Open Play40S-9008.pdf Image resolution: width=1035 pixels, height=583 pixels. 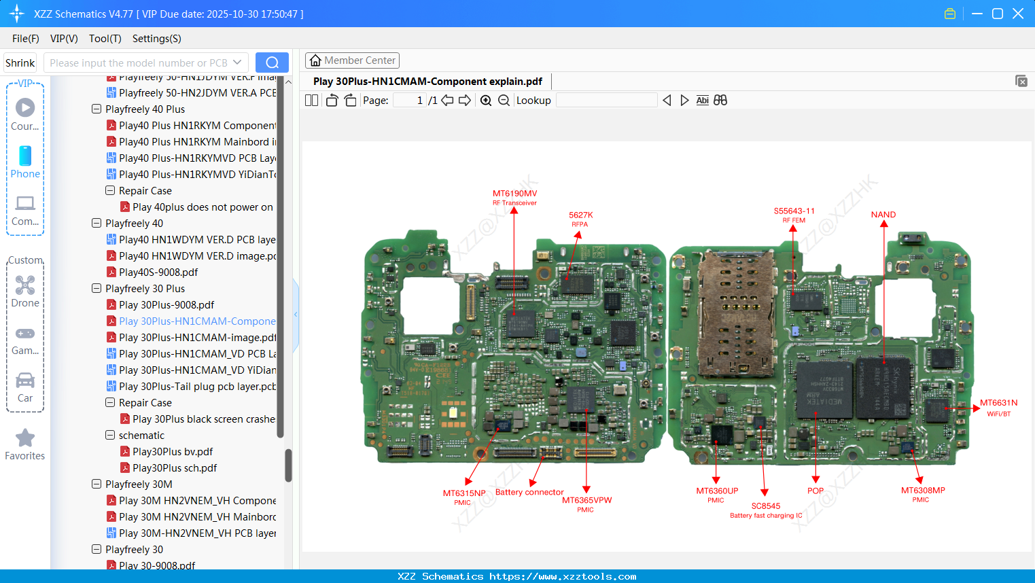152,272
